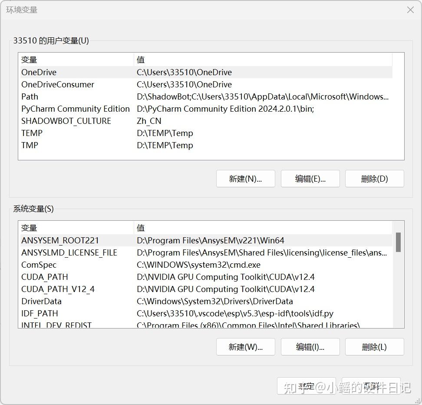Click 编辑(I) to edit system variable
This screenshot has height=405, width=422.
tap(310, 347)
